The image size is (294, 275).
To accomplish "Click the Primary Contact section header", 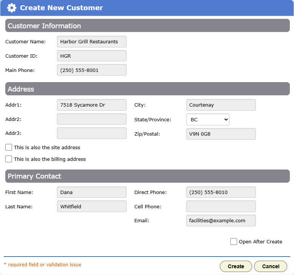I will tap(147, 176).
